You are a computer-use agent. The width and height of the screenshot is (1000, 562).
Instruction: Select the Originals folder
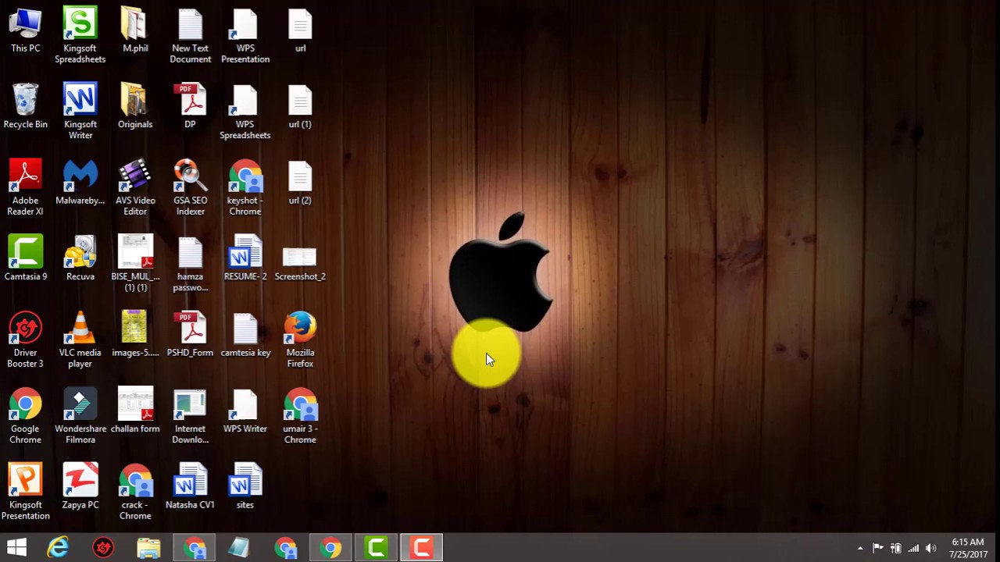coord(135,106)
